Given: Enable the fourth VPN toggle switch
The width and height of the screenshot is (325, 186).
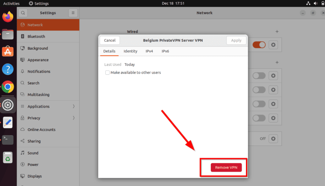Looking at the screenshot, I should pos(259,118).
